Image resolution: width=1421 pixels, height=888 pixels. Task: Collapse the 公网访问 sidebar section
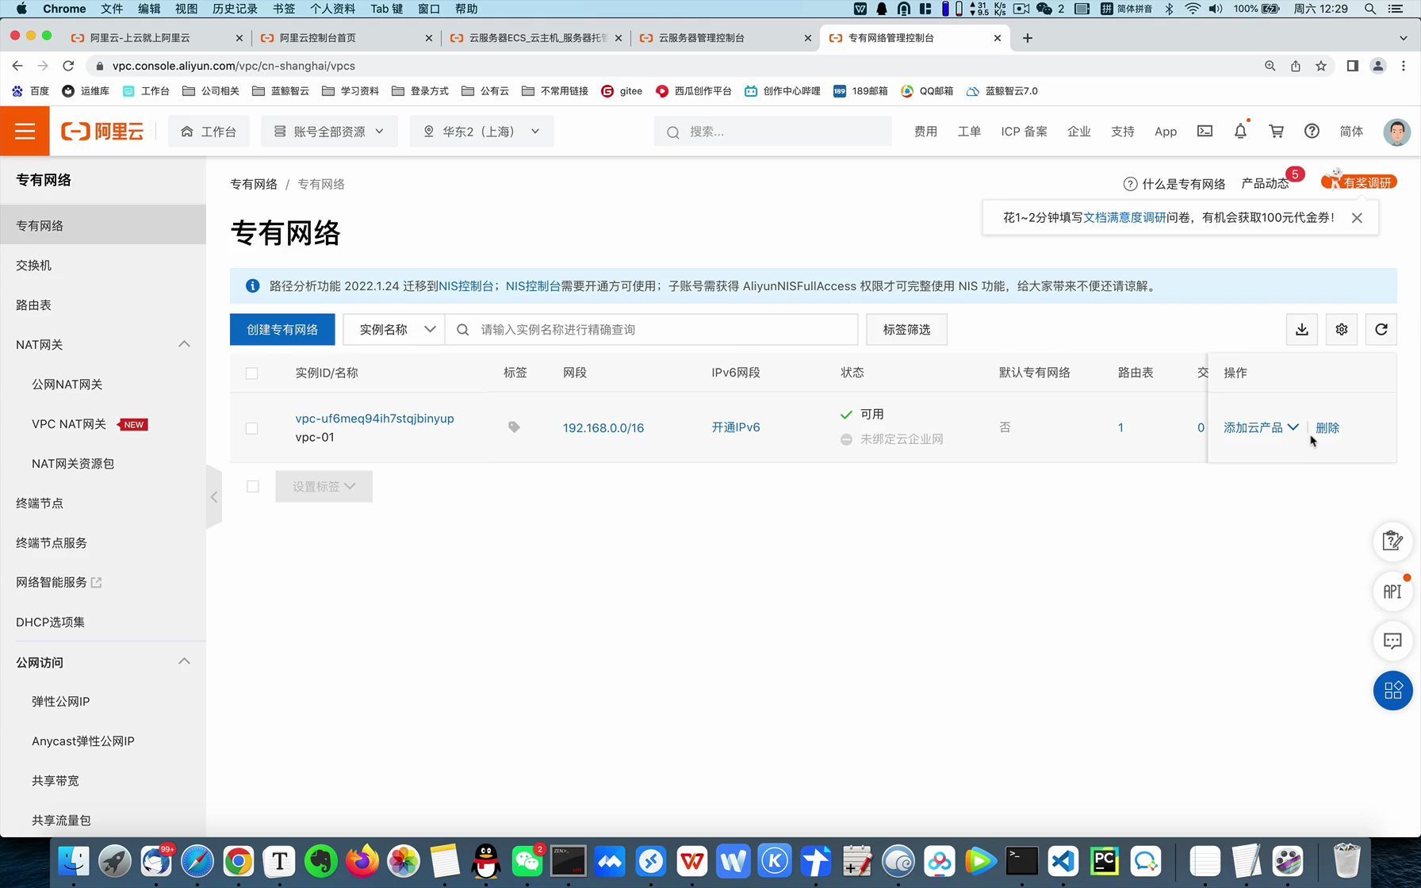[184, 661]
